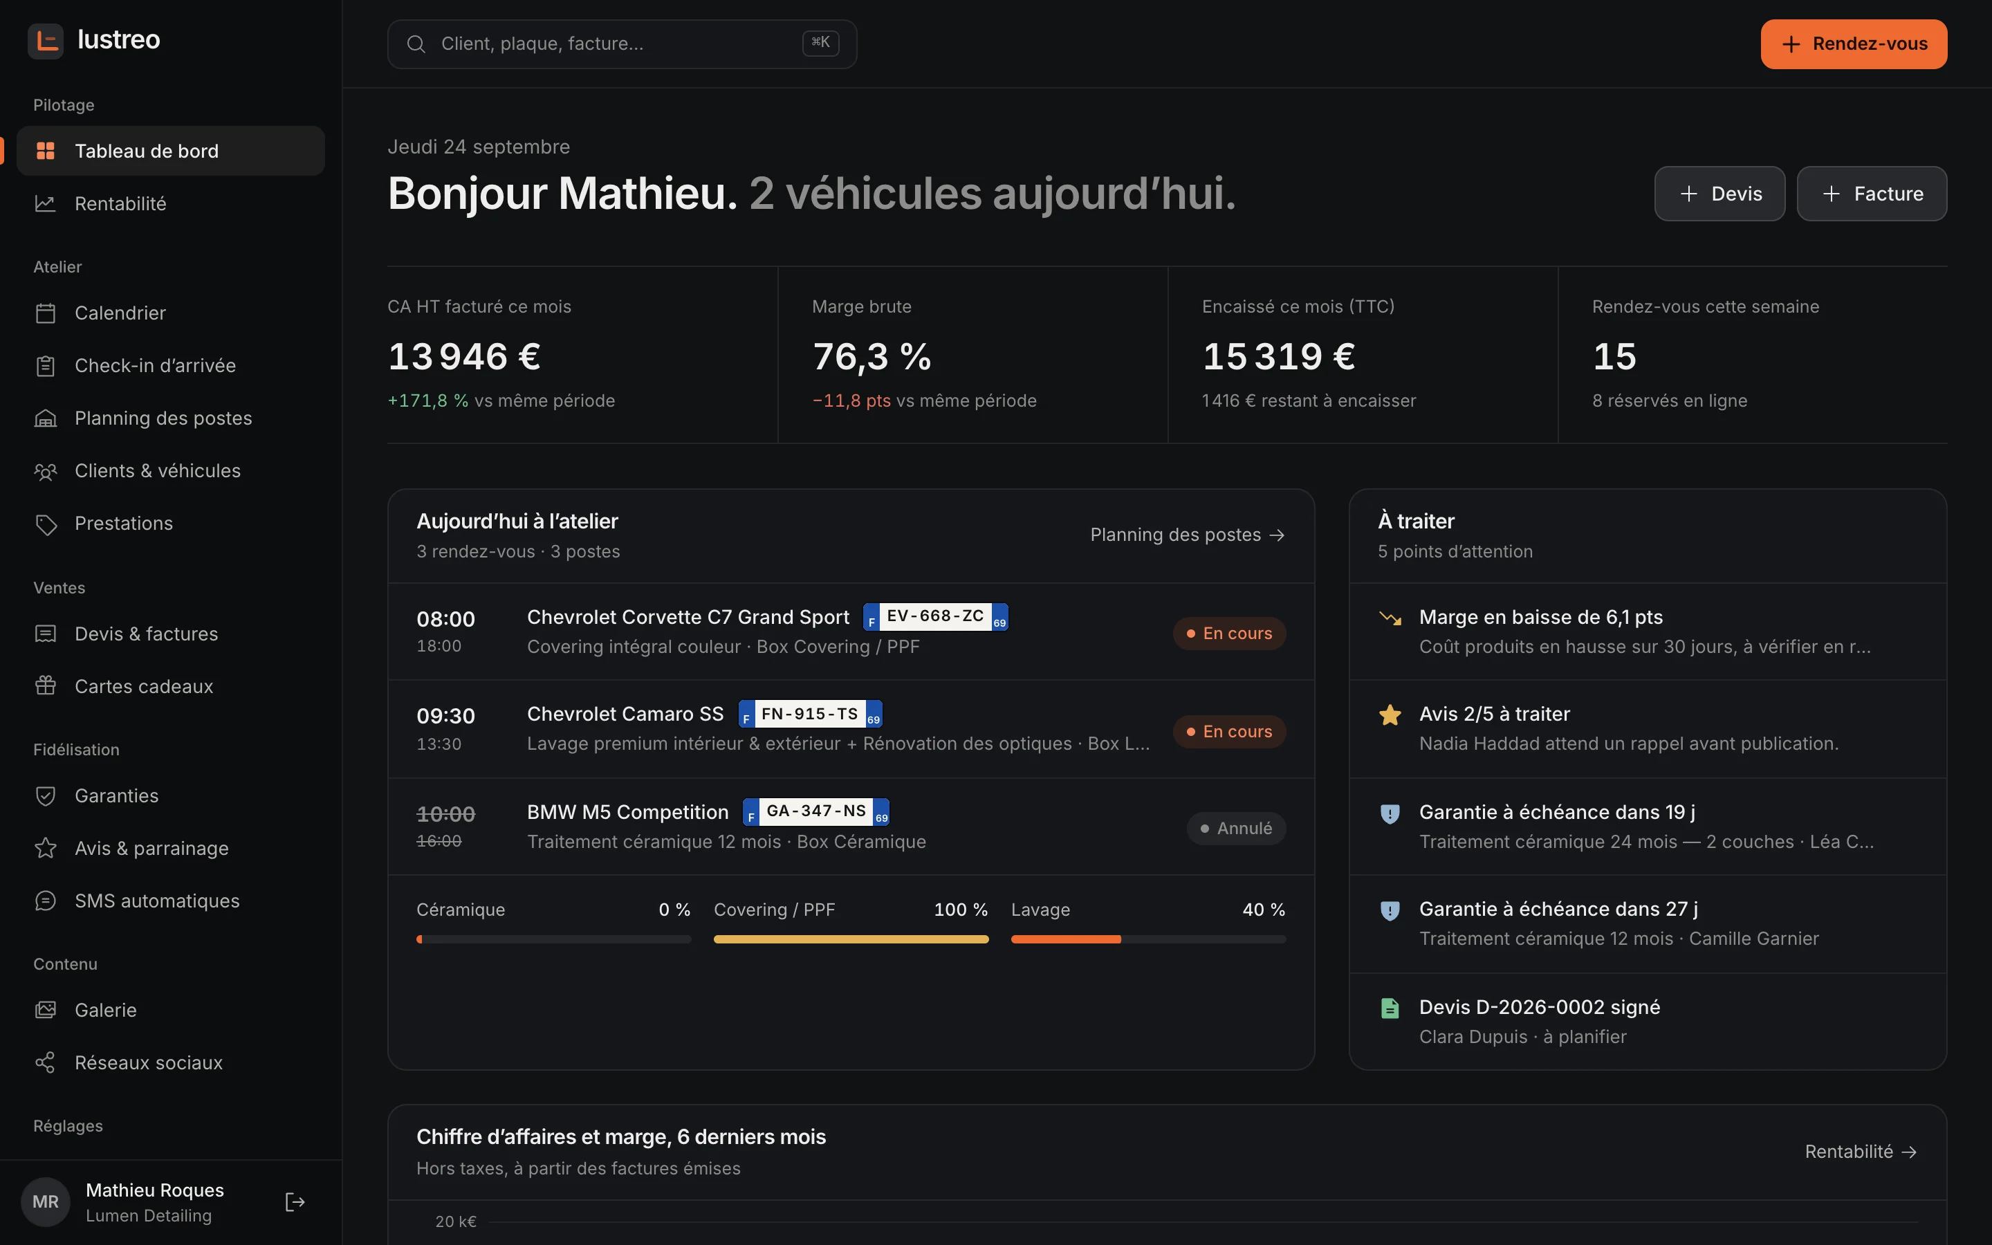1992x1245 pixels.
Task: Focus the Client, plaque, facture search field
Action: pos(622,44)
